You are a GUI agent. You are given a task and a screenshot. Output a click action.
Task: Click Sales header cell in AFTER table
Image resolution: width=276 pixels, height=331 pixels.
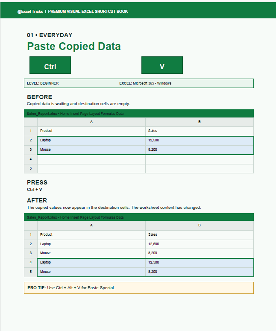click(x=200, y=235)
